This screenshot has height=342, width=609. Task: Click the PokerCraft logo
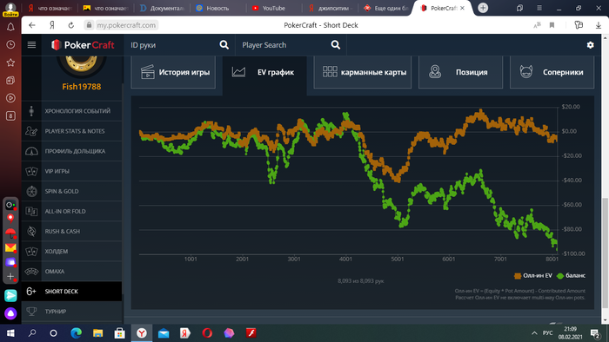(x=83, y=45)
